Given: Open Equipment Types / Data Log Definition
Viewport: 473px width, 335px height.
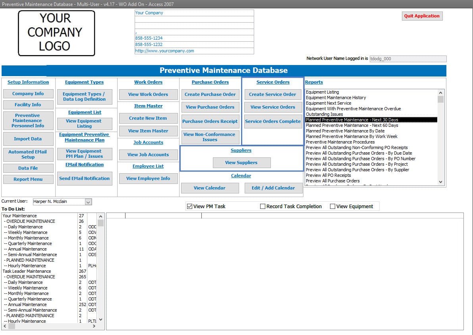Looking at the screenshot, I should coord(85,96).
